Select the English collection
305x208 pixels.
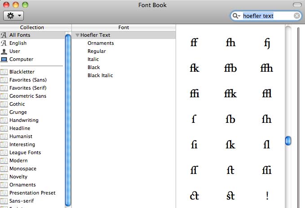click(x=32, y=43)
